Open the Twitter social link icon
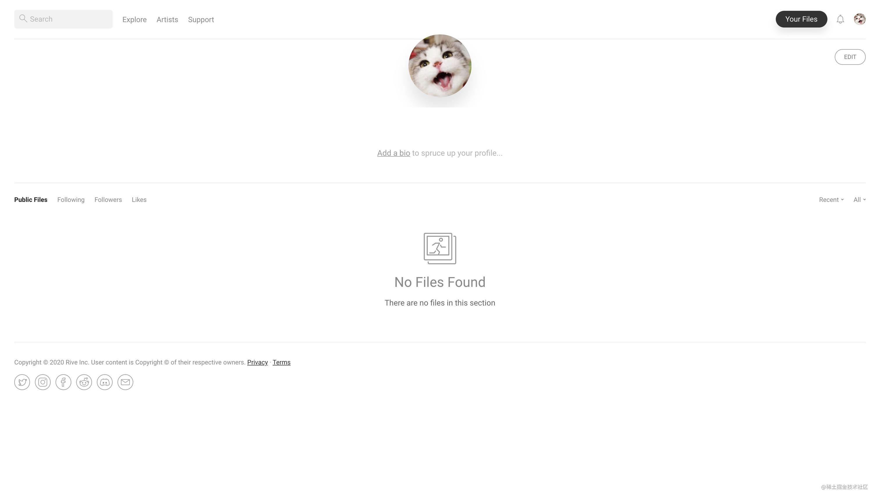 click(x=22, y=382)
